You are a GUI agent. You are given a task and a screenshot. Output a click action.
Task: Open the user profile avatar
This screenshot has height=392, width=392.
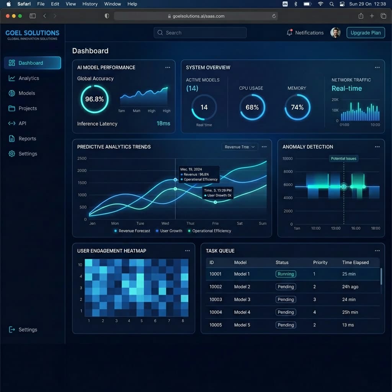pyautogui.click(x=335, y=33)
